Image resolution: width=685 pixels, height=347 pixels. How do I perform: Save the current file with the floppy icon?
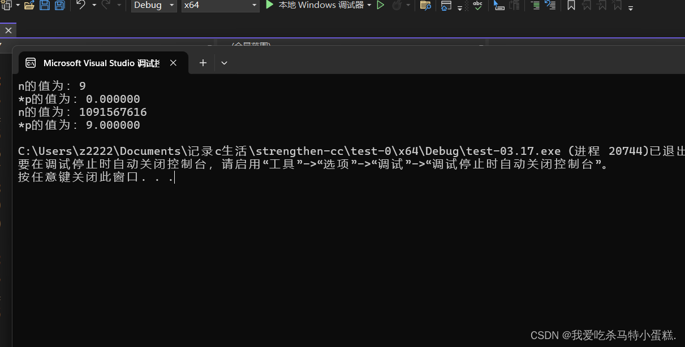(x=45, y=5)
